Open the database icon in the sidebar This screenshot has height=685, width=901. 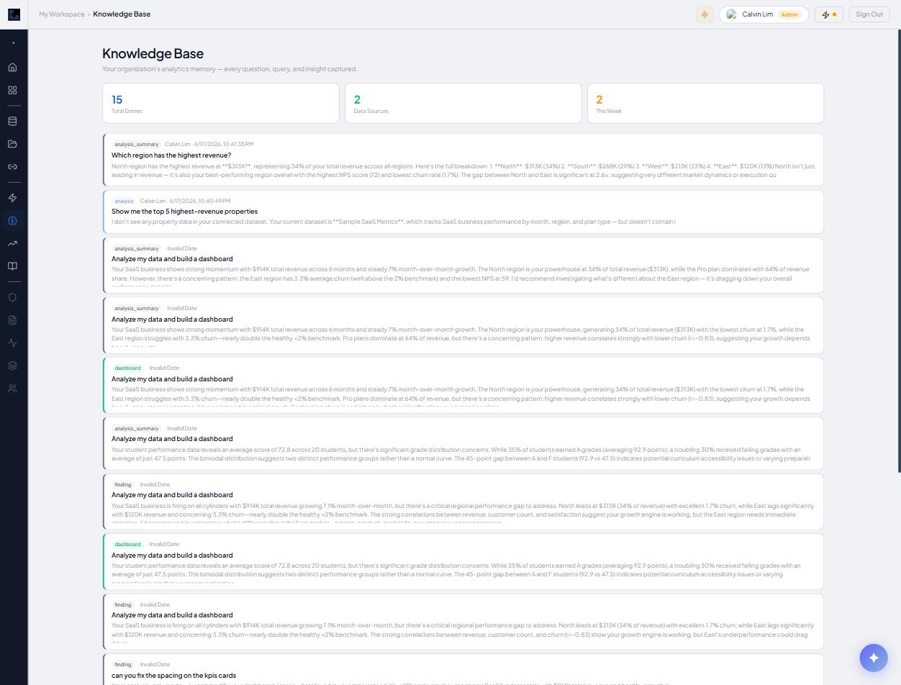coord(12,122)
